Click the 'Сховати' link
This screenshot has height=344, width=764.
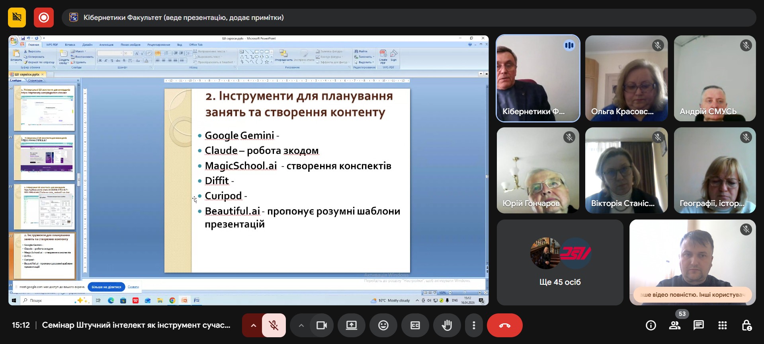click(x=133, y=287)
